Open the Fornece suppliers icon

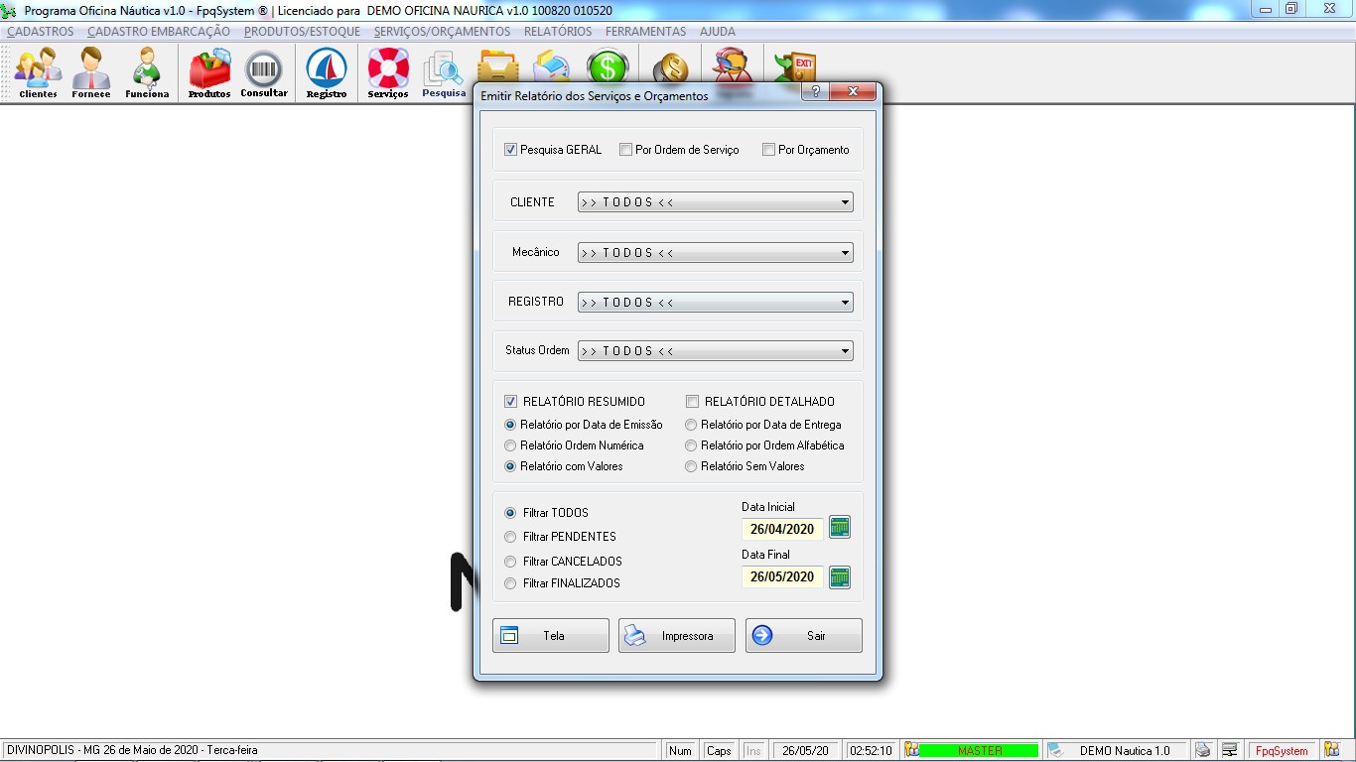91,73
